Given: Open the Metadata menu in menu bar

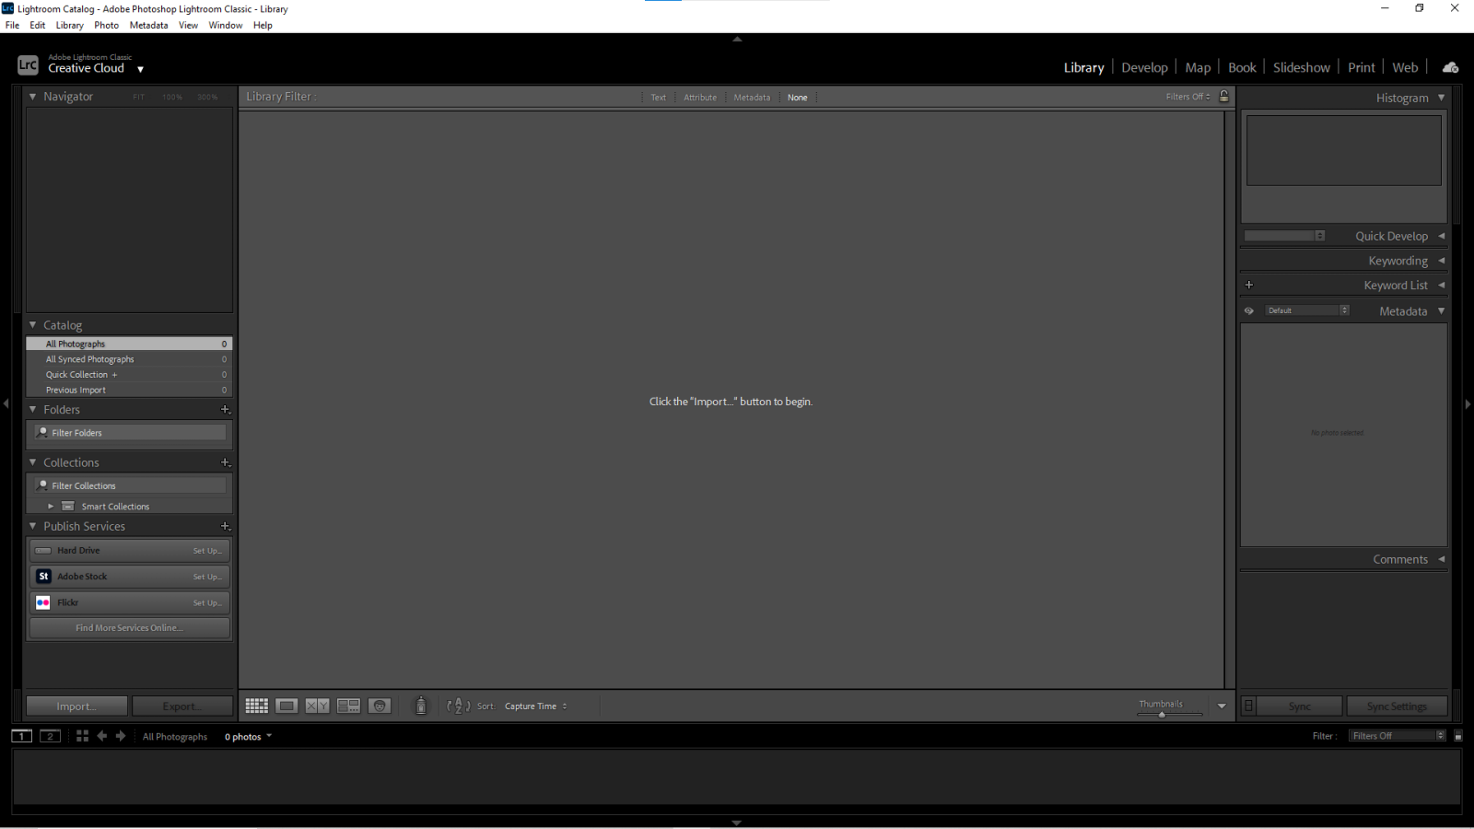Looking at the screenshot, I should pos(148,25).
